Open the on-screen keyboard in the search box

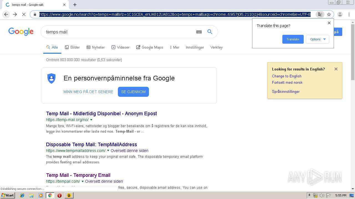pos(199,32)
